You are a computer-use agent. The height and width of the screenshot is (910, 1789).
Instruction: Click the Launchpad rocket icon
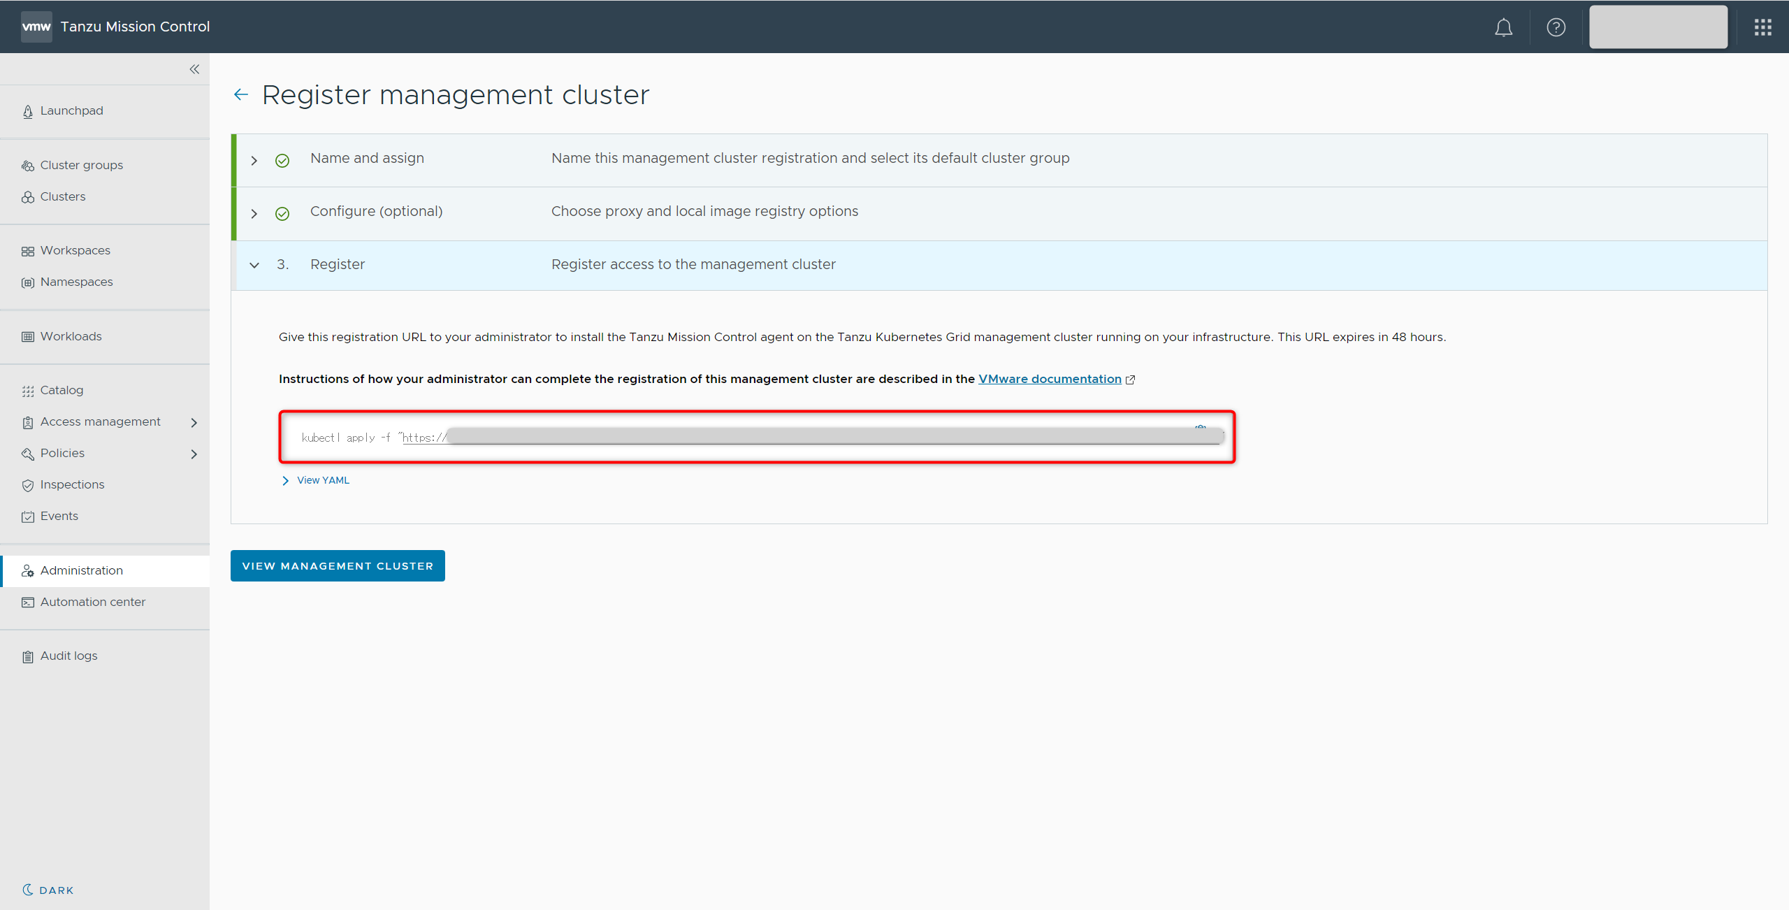(28, 111)
